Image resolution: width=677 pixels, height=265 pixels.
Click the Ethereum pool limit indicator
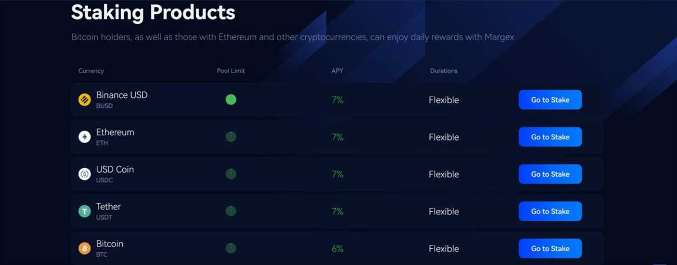click(x=231, y=137)
